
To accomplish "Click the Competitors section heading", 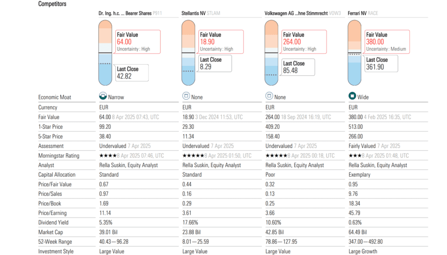I will 52,4.
